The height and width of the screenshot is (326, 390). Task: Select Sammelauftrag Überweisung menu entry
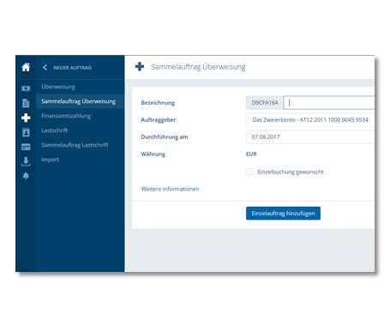[x=80, y=101]
